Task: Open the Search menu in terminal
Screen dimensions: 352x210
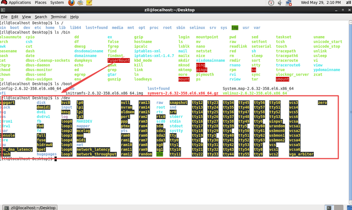Action: (x=41, y=17)
